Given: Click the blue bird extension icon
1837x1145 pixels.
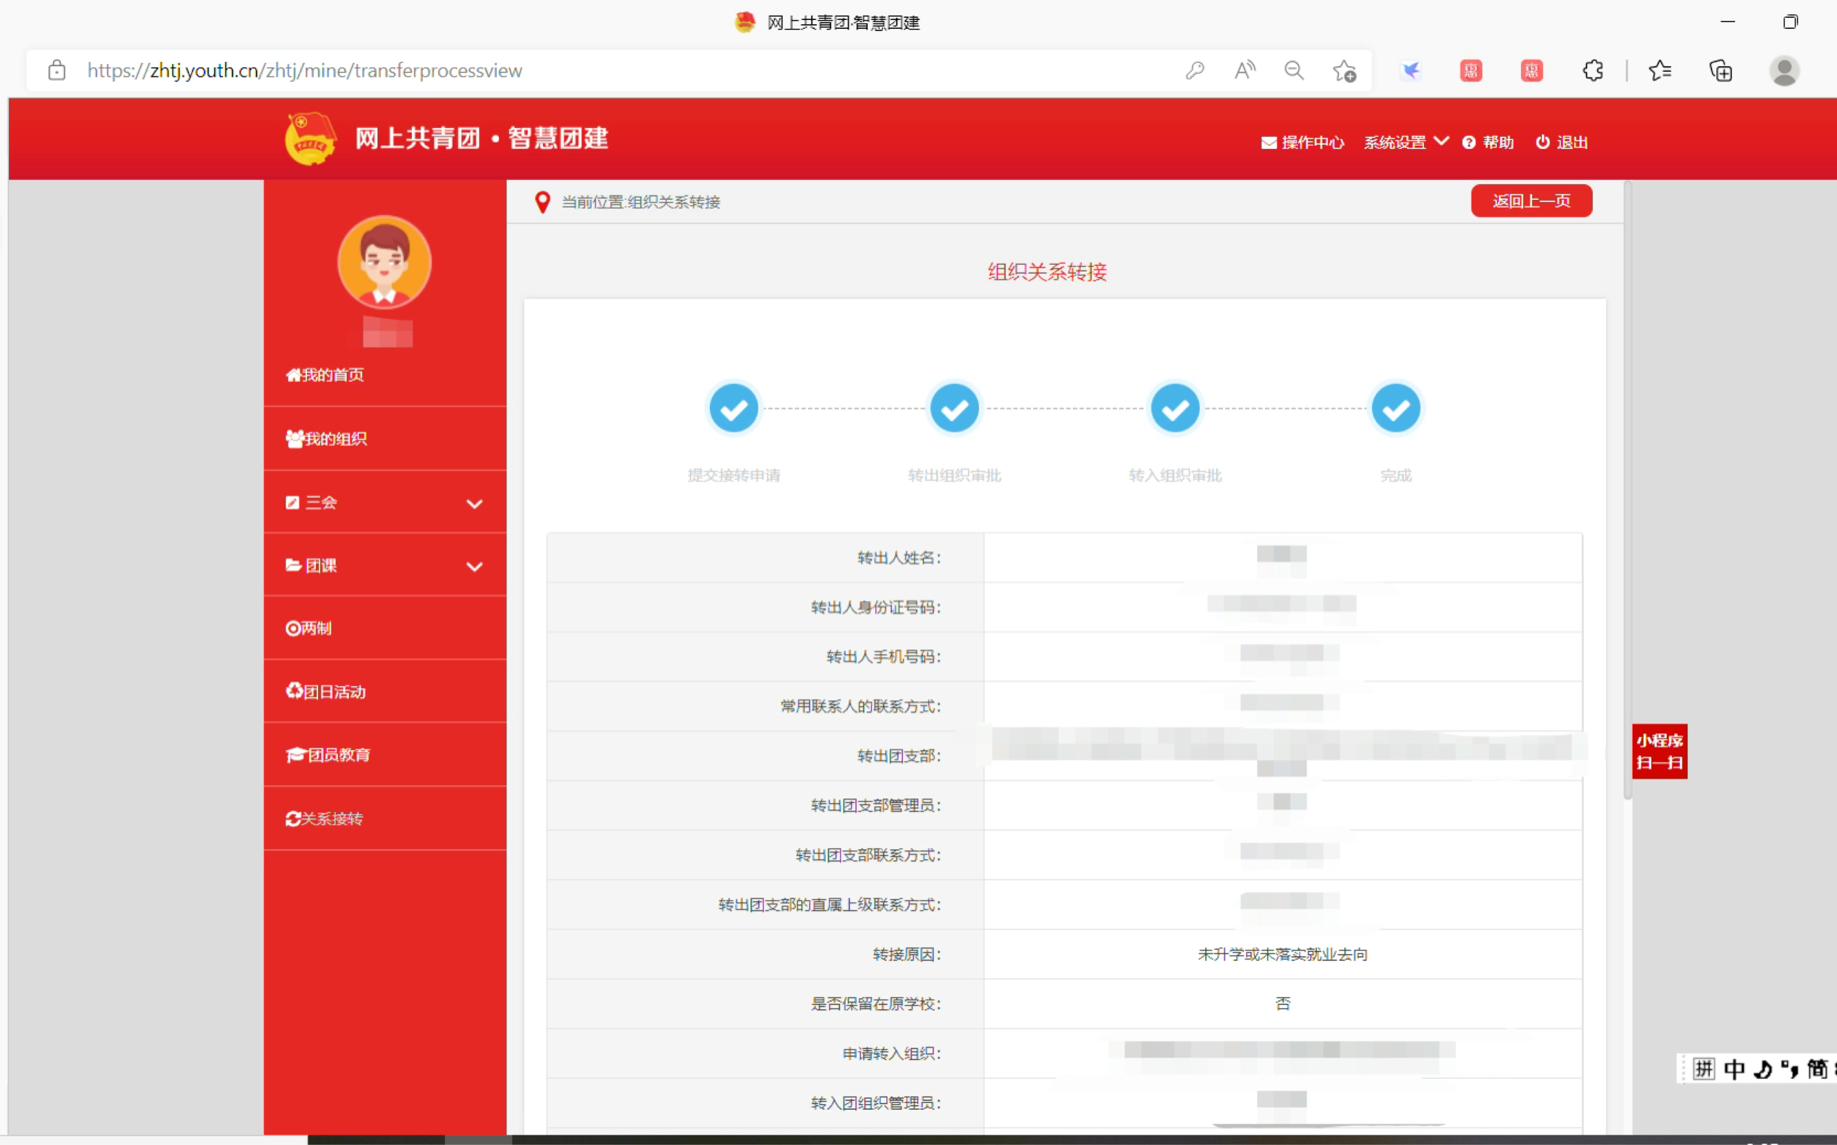Looking at the screenshot, I should (1410, 70).
